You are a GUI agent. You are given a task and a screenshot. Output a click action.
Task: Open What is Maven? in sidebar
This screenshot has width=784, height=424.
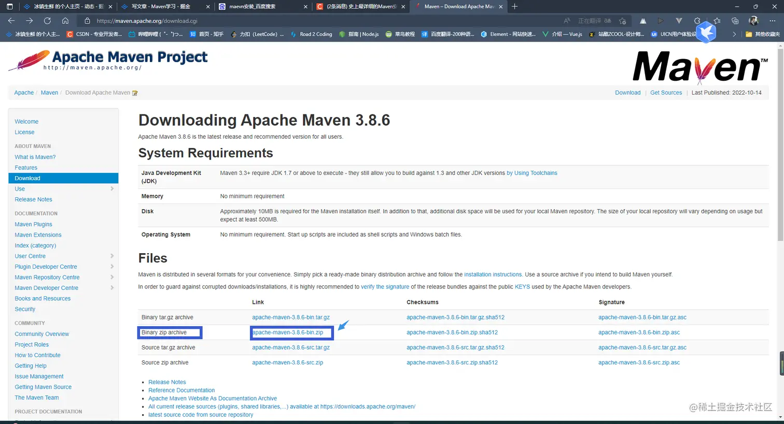click(35, 157)
